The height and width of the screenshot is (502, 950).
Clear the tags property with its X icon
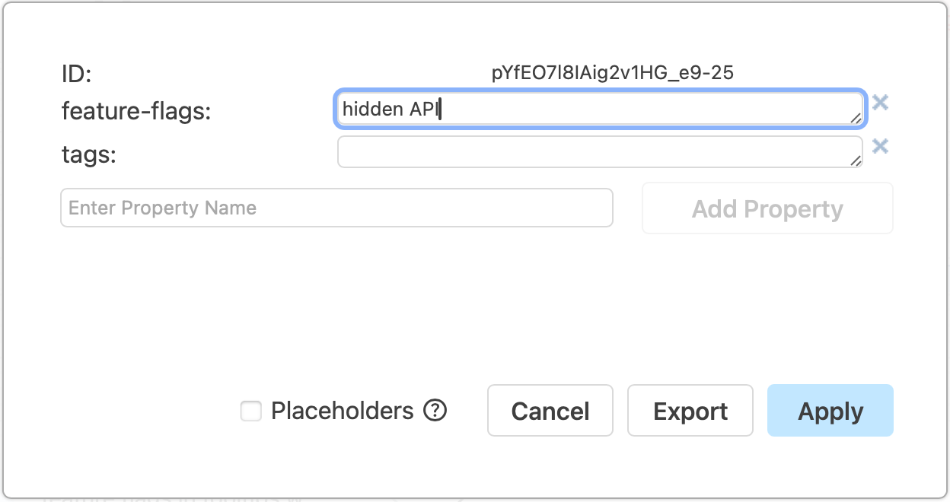click(881, 146)
